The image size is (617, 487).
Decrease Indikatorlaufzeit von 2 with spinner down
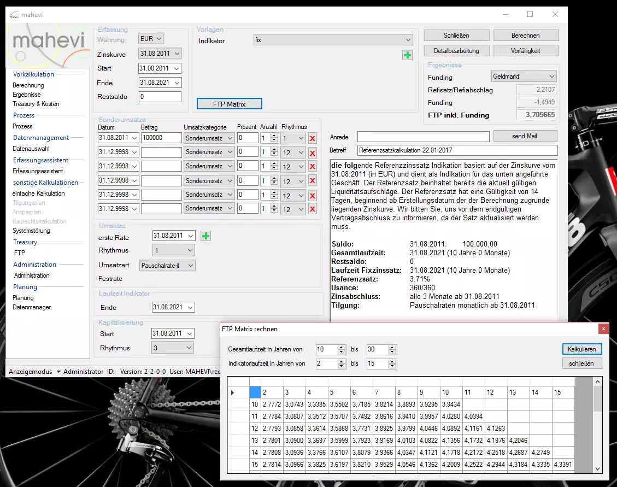point(342,366)
